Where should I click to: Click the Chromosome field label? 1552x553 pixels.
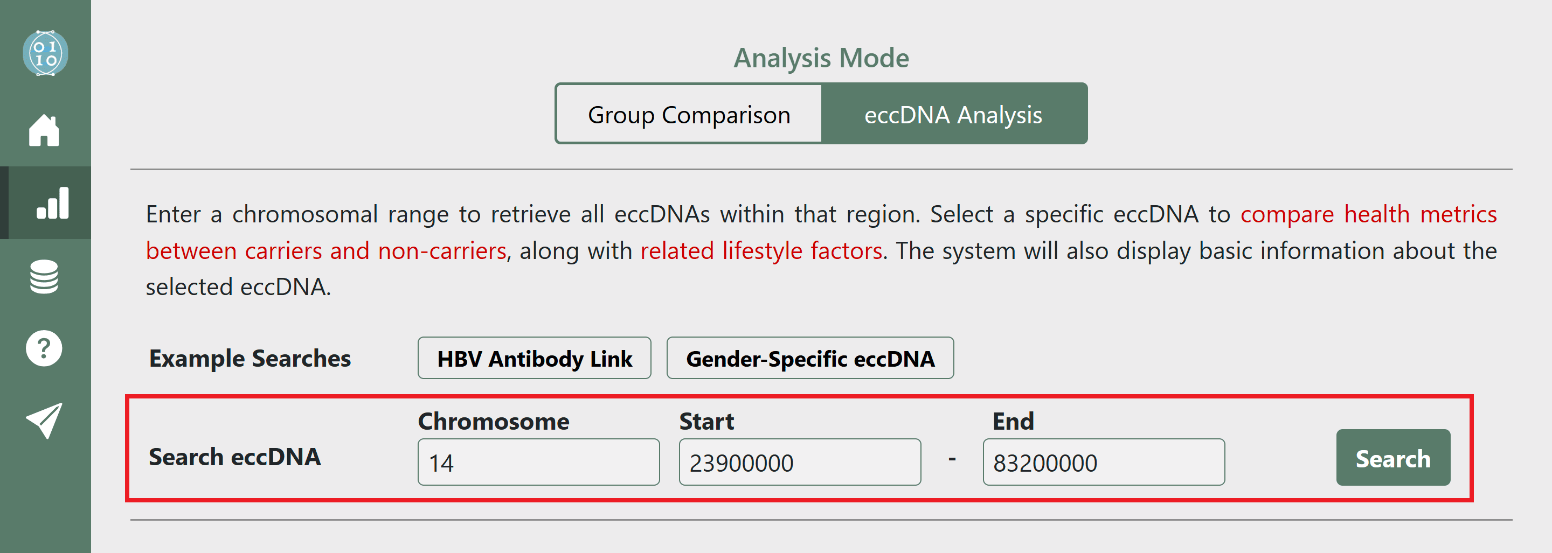click(494, 421)
